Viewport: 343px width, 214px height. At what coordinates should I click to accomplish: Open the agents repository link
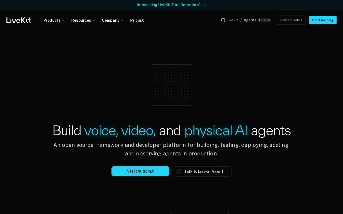pyautogui.click(x=250, y=20)
